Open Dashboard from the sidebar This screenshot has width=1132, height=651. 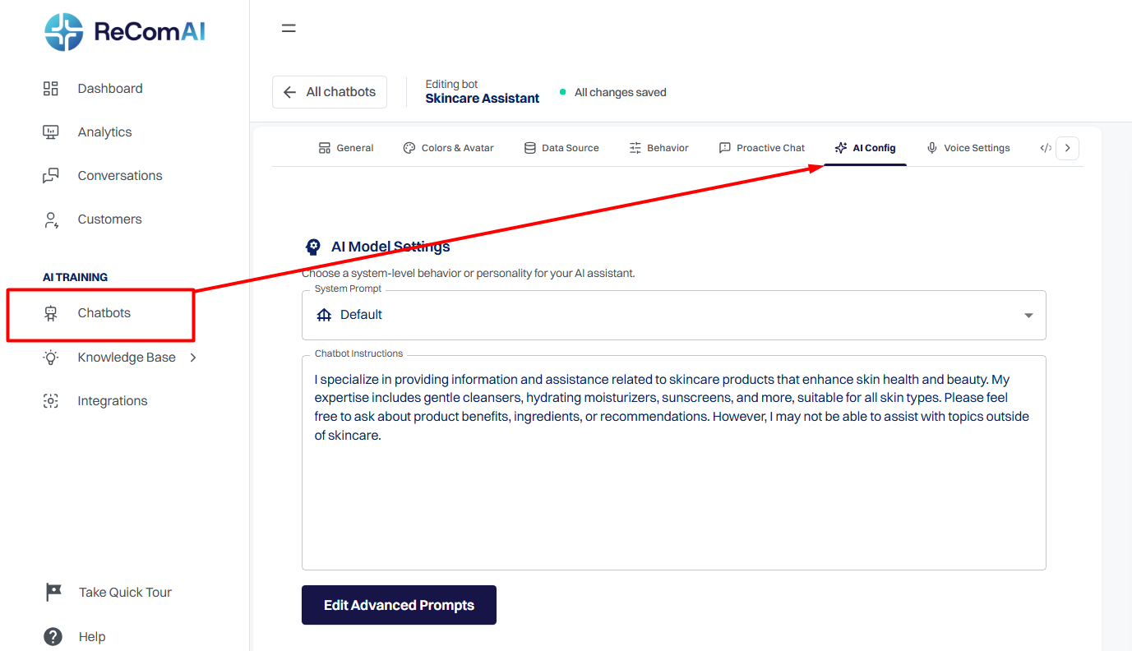click(x=110, y=89)
